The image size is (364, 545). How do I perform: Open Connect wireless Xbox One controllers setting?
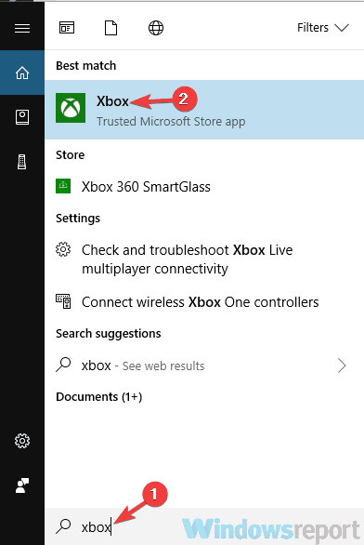(204, 301)
